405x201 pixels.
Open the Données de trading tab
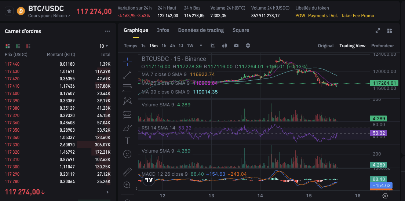coord(201,30)
